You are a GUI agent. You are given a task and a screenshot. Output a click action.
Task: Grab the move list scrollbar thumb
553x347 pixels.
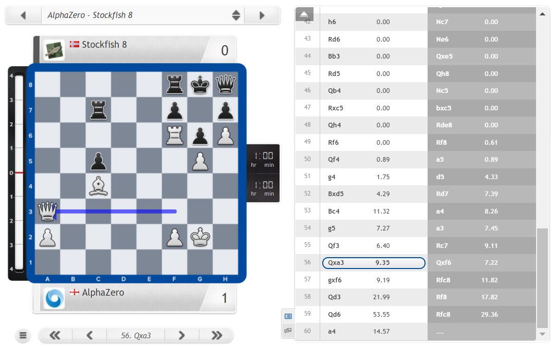point(542,278)
